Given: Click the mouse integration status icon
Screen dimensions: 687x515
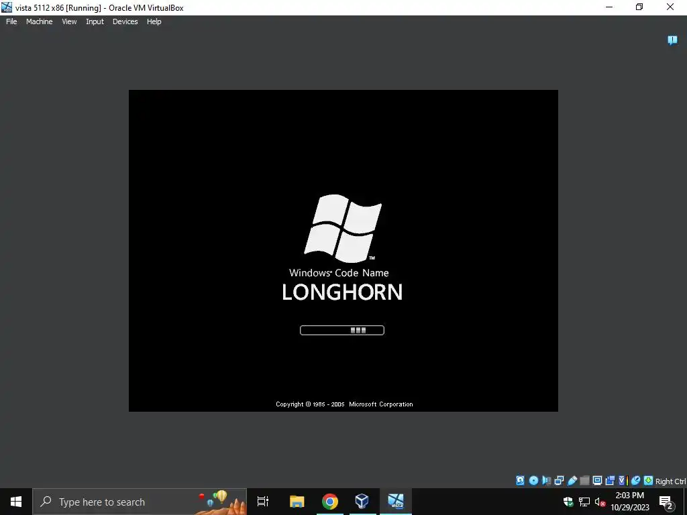Looking at the screenshot, I should [x=636, y=480].
